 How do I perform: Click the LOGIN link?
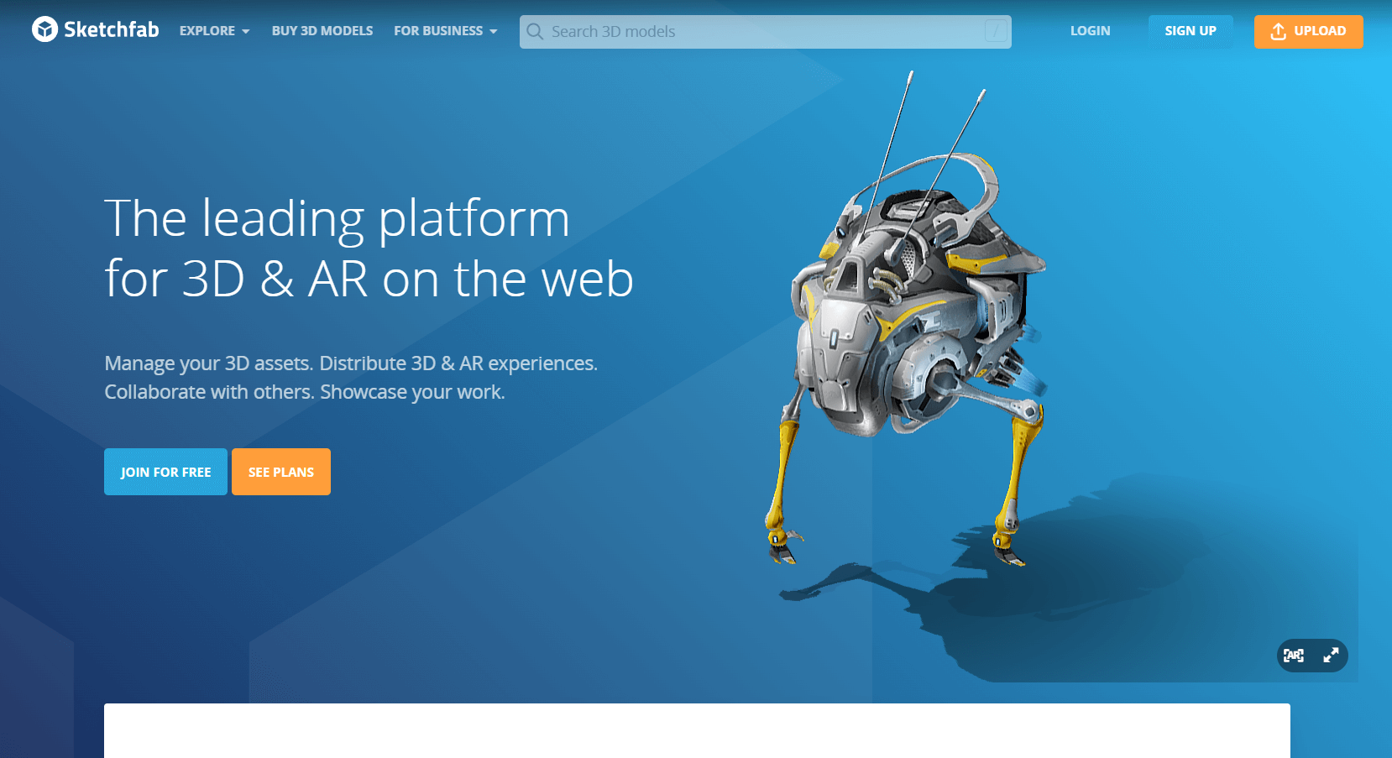[1090, 30]
